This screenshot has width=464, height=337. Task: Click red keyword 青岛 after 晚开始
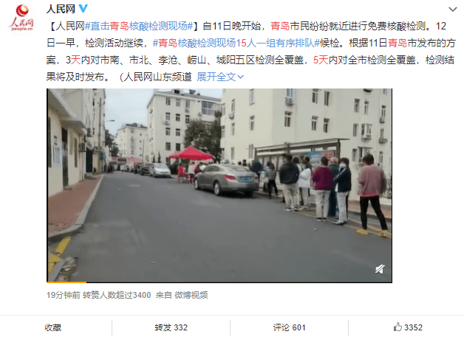tap(280, 27)
